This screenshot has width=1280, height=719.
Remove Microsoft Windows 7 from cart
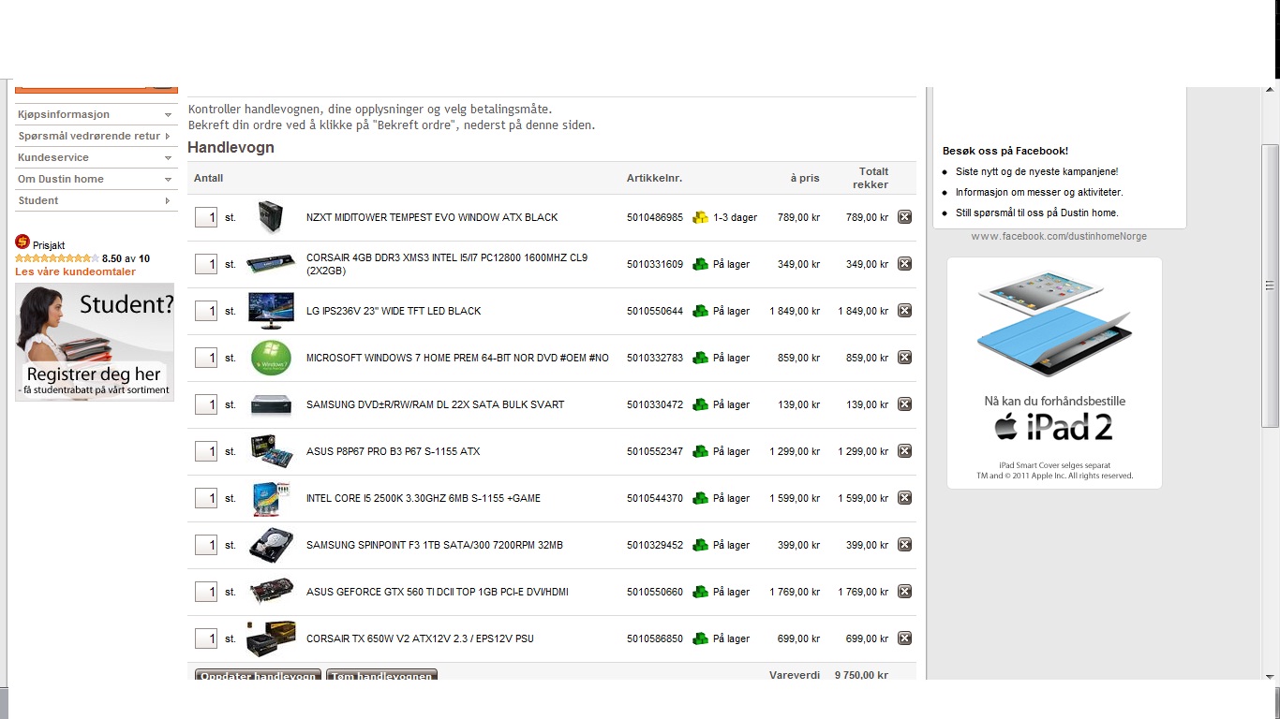904,358
